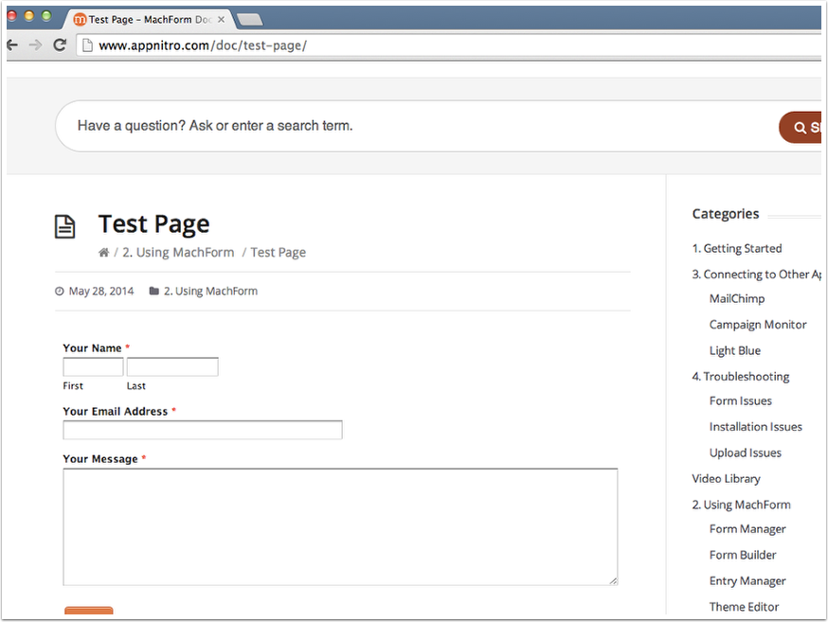Click the Test Page heading

pyautogui.click(x=153, y=224)
